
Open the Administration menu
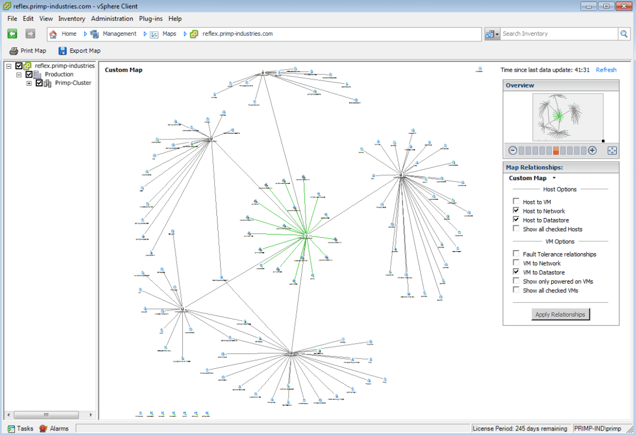pos(112,18)
